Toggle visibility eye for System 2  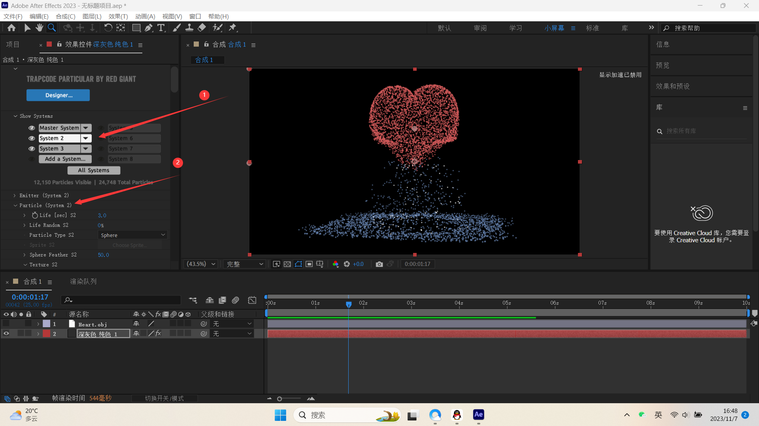click(x=32, y=138)
